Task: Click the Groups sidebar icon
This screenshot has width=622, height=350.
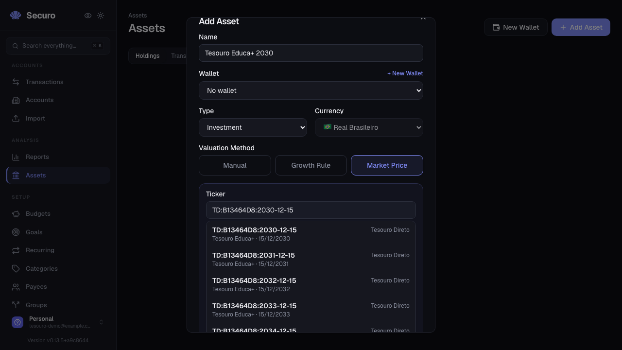Action: (x=16, y=305)
